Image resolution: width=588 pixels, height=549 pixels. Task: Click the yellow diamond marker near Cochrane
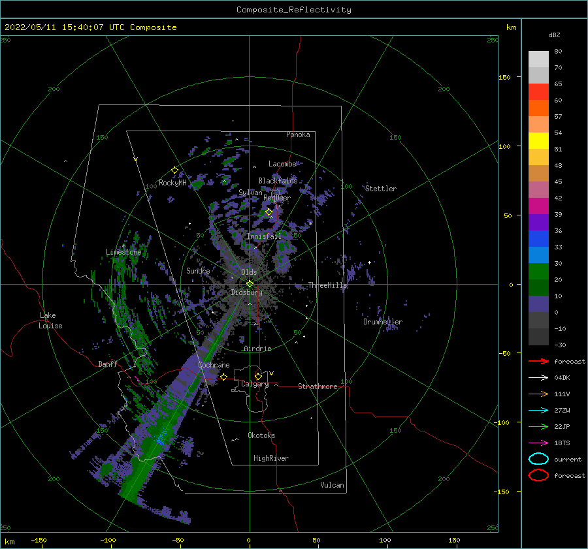tap(223, 377)
